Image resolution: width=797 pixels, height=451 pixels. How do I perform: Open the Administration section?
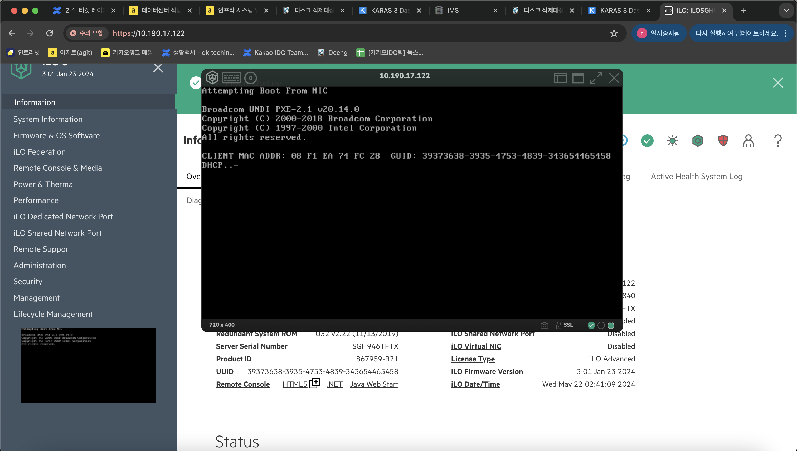tap(39, 266)
